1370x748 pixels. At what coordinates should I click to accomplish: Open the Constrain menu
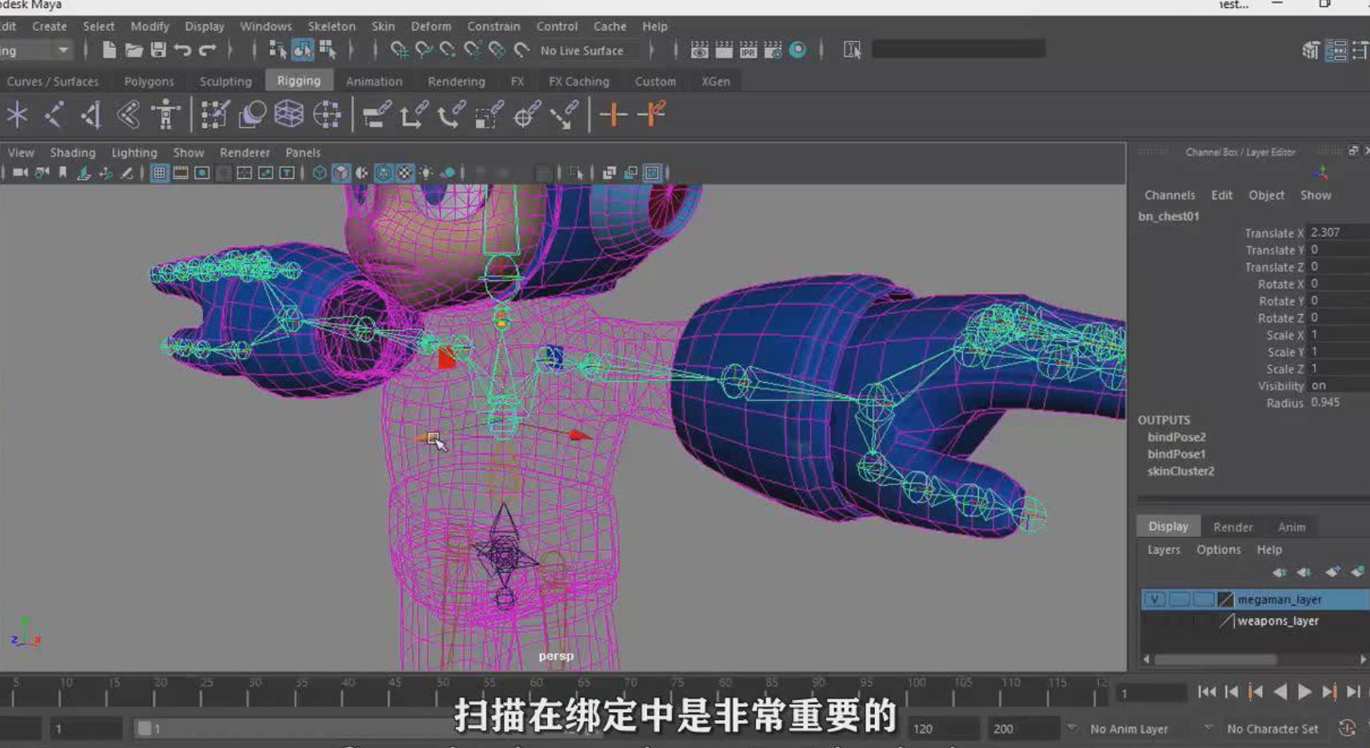point(493,26)
